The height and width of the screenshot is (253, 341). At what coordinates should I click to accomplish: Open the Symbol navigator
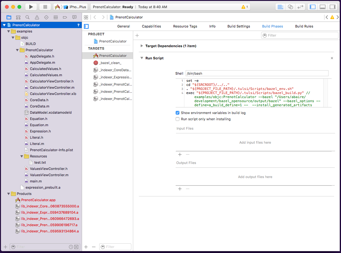coord(18,17)
